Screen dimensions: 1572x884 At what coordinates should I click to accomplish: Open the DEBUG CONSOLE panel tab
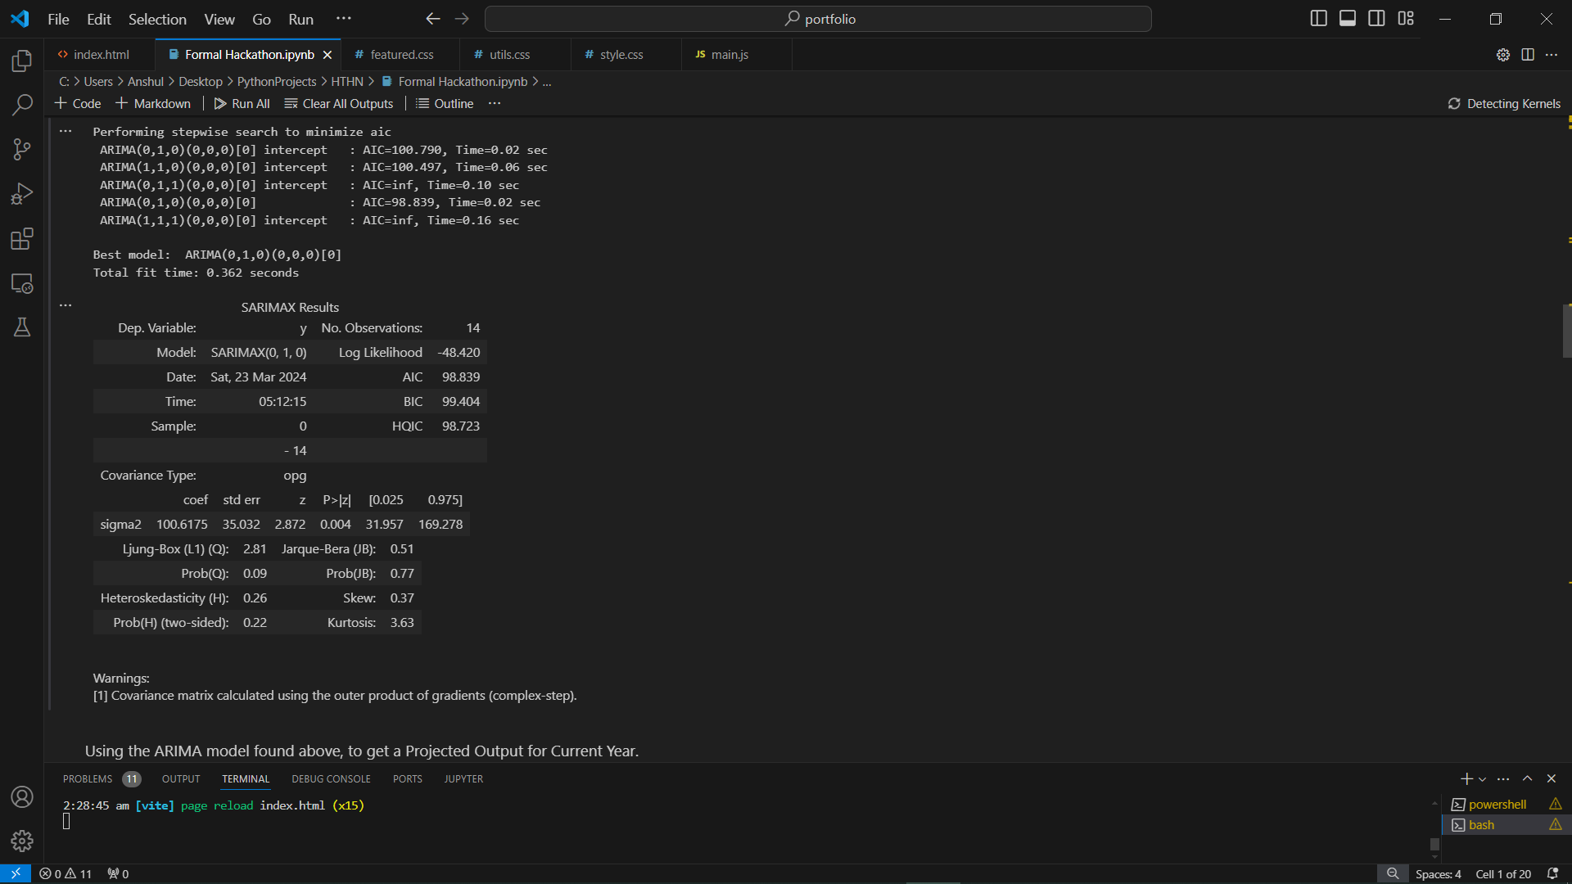point(331,779)
